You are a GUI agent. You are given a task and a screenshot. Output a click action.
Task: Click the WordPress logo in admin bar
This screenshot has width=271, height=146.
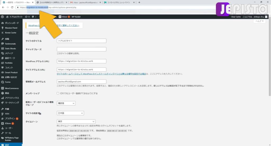click(x=2, y=17)
